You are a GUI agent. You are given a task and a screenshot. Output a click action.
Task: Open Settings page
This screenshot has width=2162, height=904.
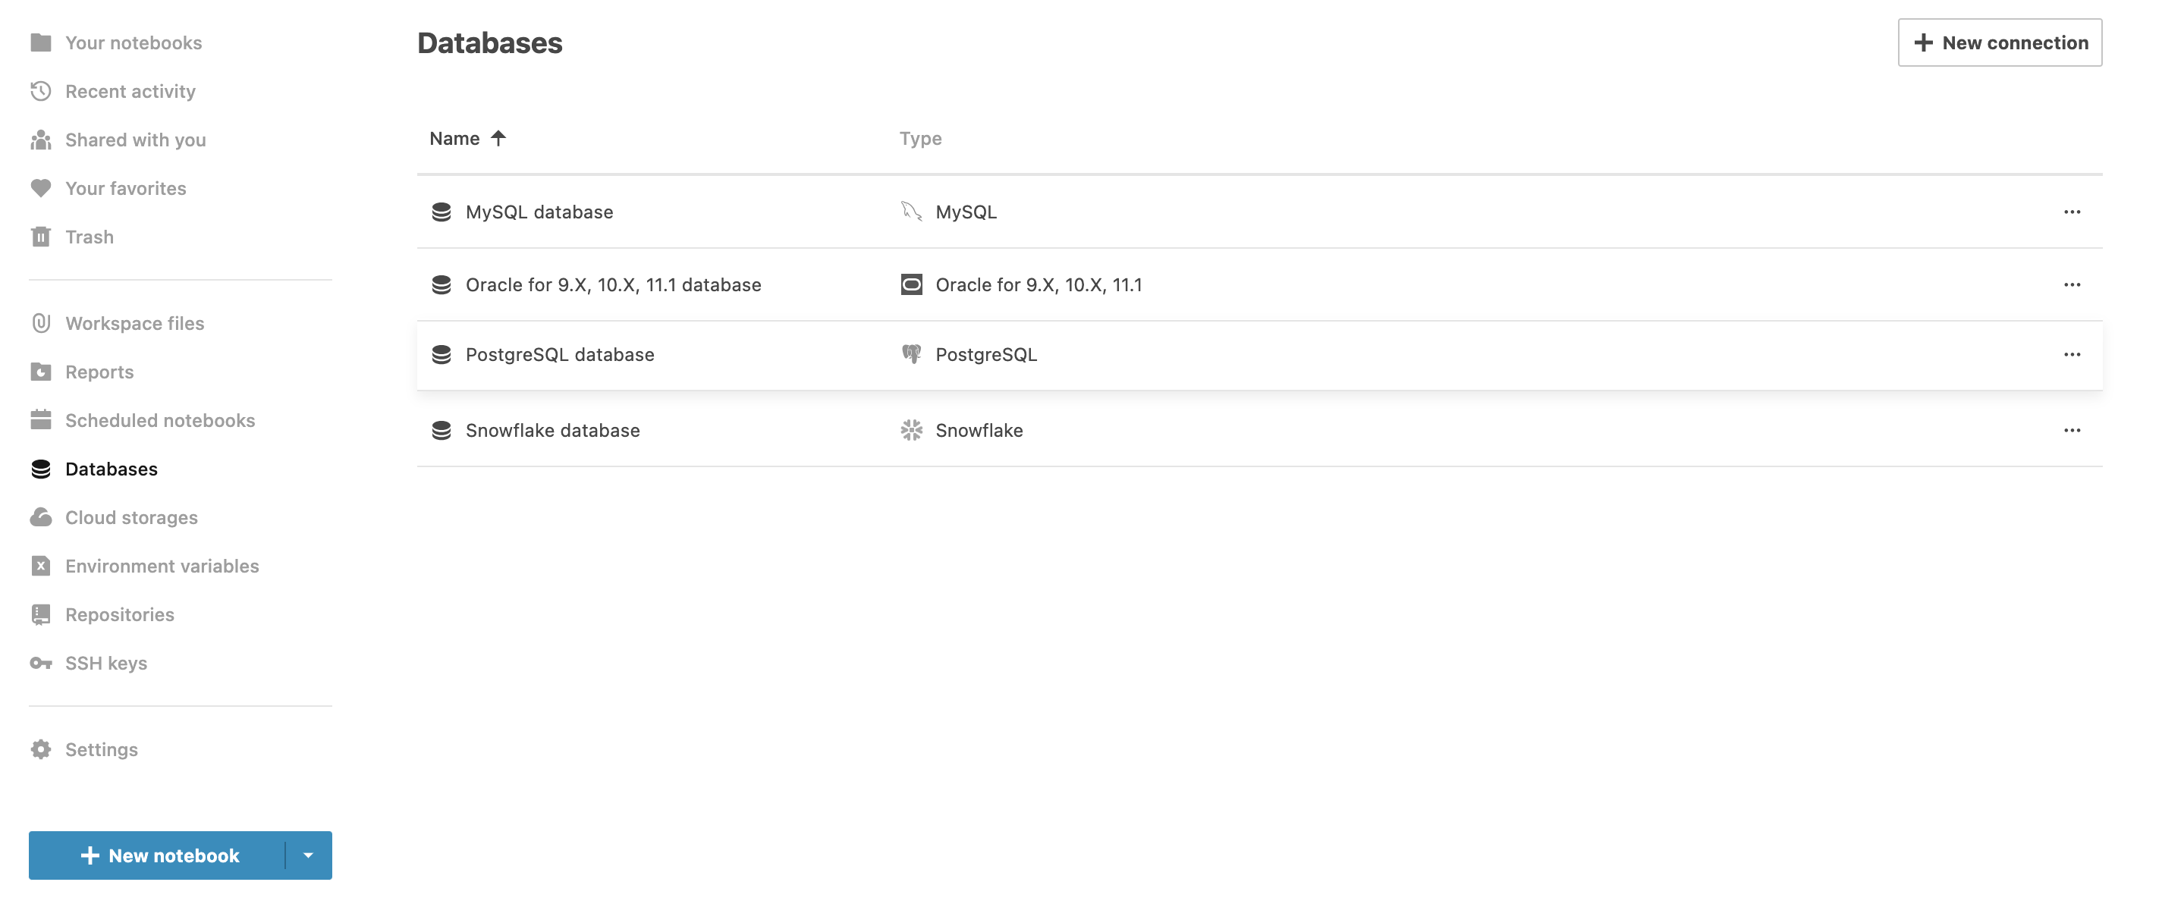pyautogui.click(x=101, y=749)
